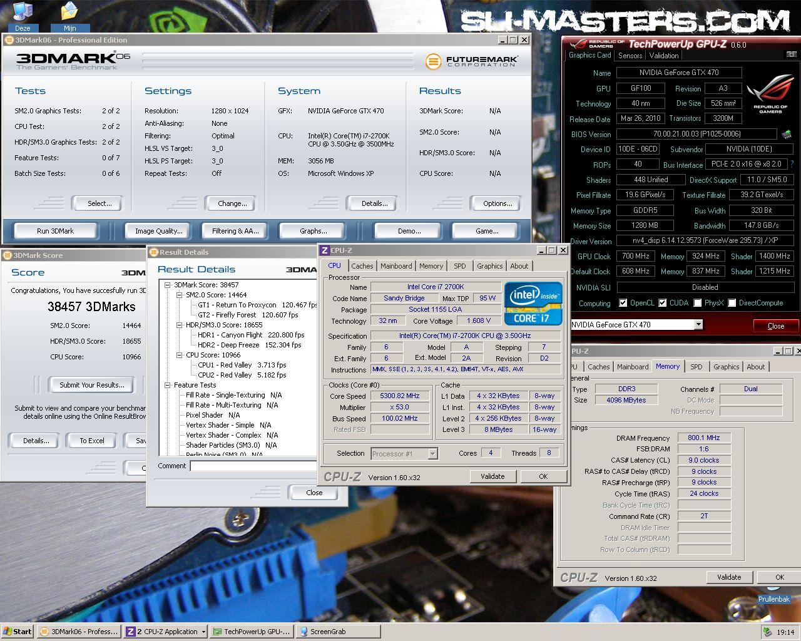Open the GPU selection dropdown in GPU-Z
The image size is (801, 641).
click(x=698, y=324)
